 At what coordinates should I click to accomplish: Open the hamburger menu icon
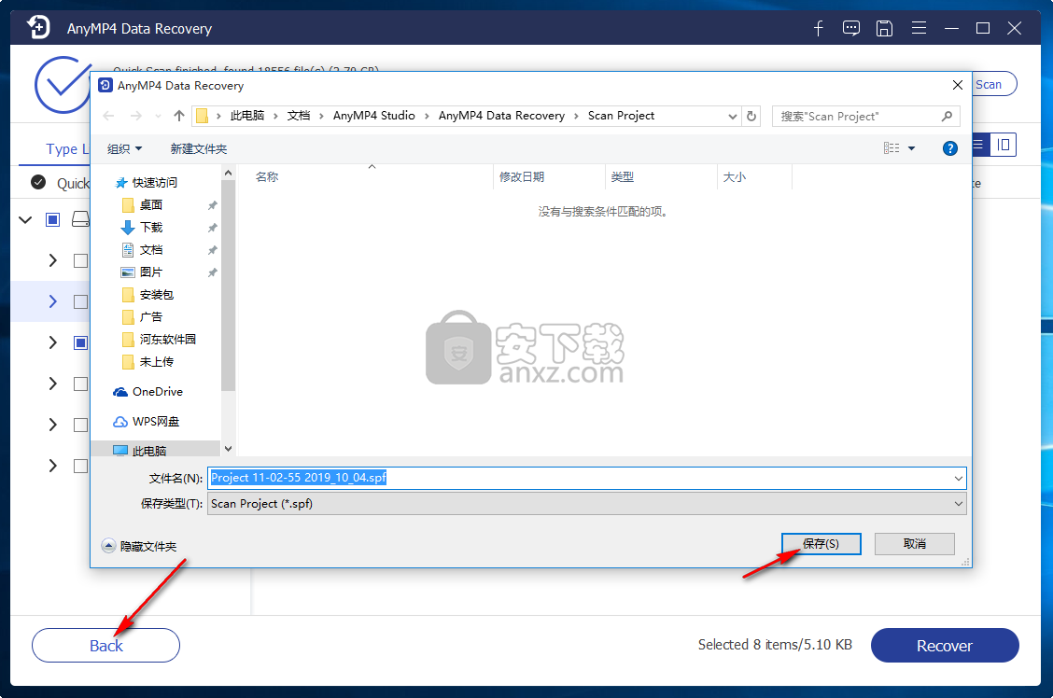(x=919, y=28)
